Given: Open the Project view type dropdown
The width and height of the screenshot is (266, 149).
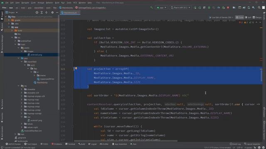Looking at the screenshot, I should (12, 12).
